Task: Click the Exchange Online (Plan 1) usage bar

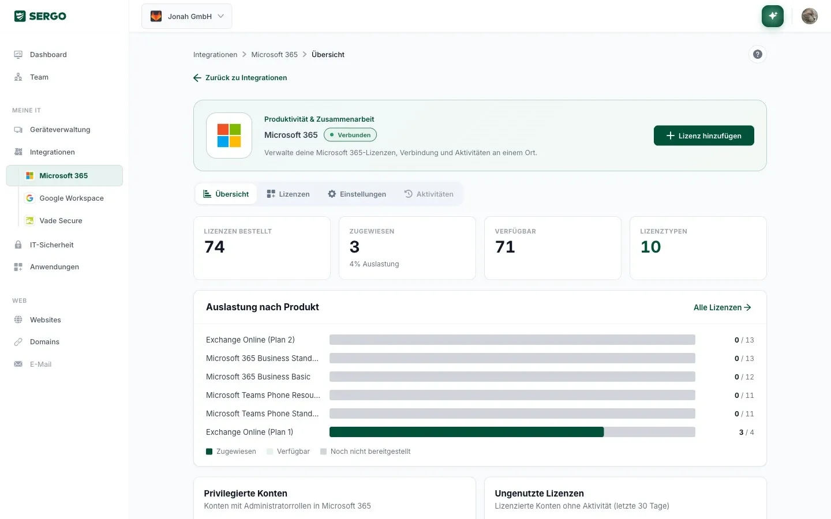Action: click(x=512, y=432)
